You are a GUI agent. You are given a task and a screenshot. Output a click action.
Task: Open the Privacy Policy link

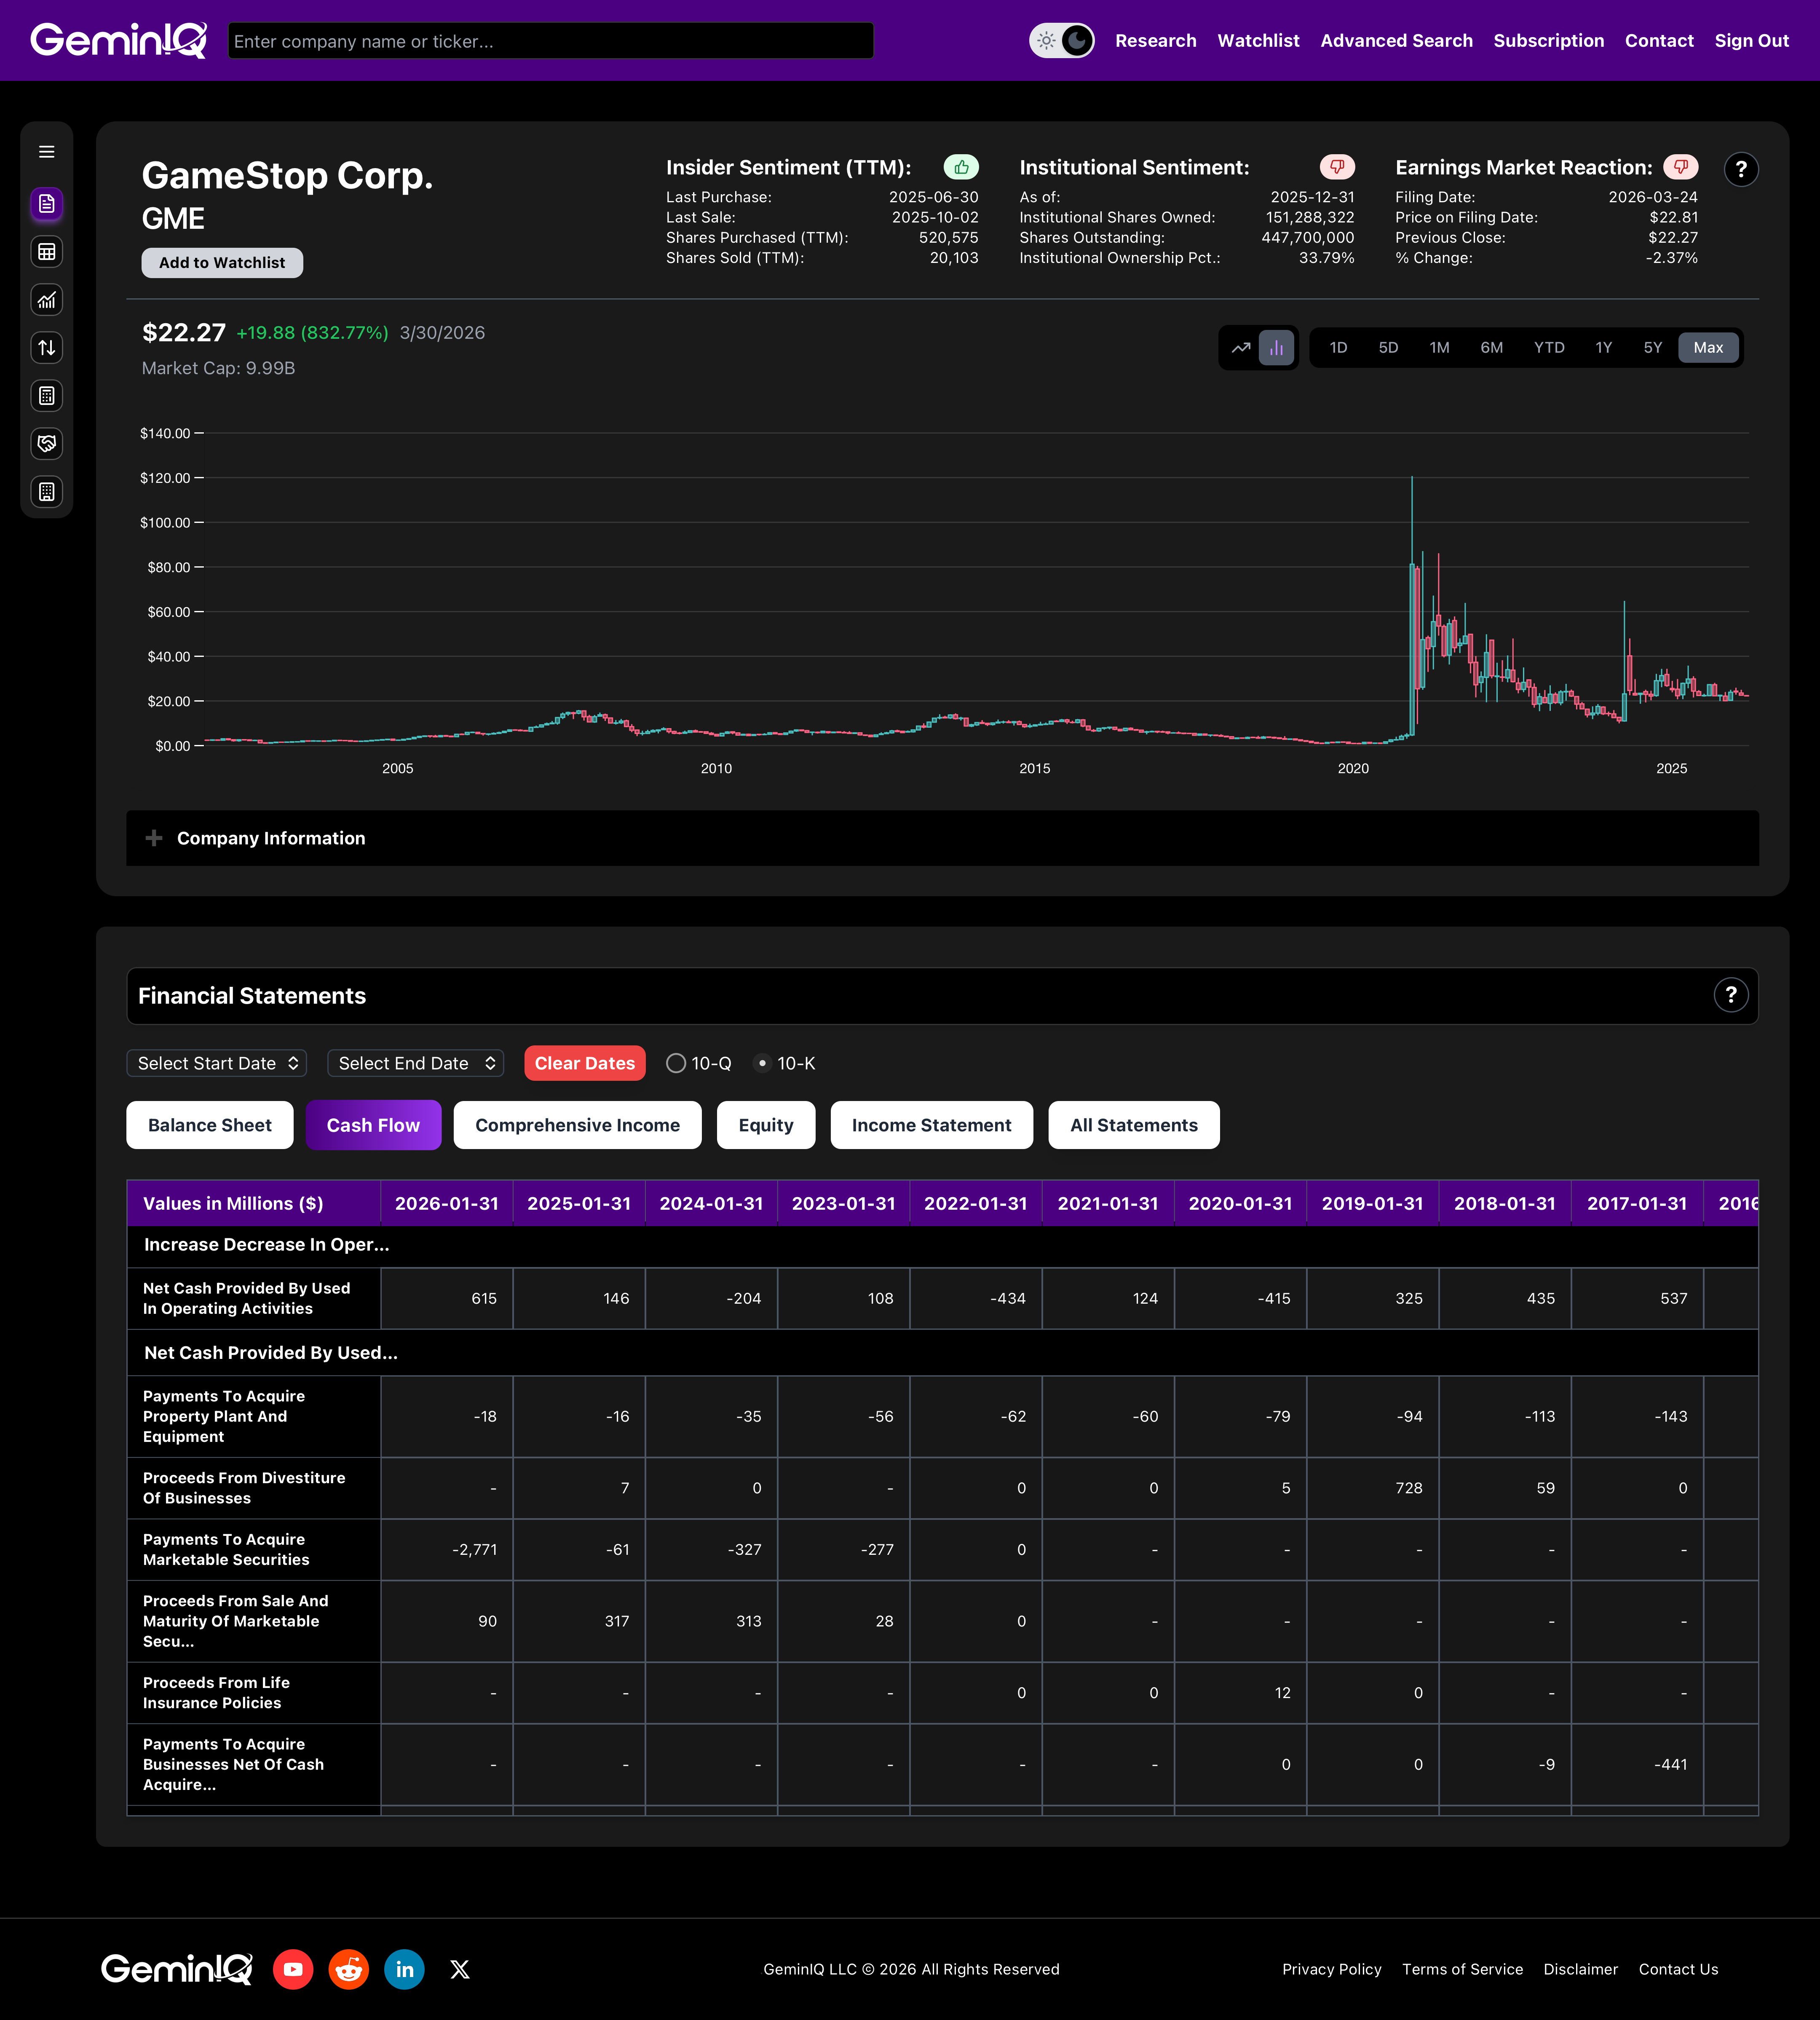pyautogui.click(x=1332, y=1969)
